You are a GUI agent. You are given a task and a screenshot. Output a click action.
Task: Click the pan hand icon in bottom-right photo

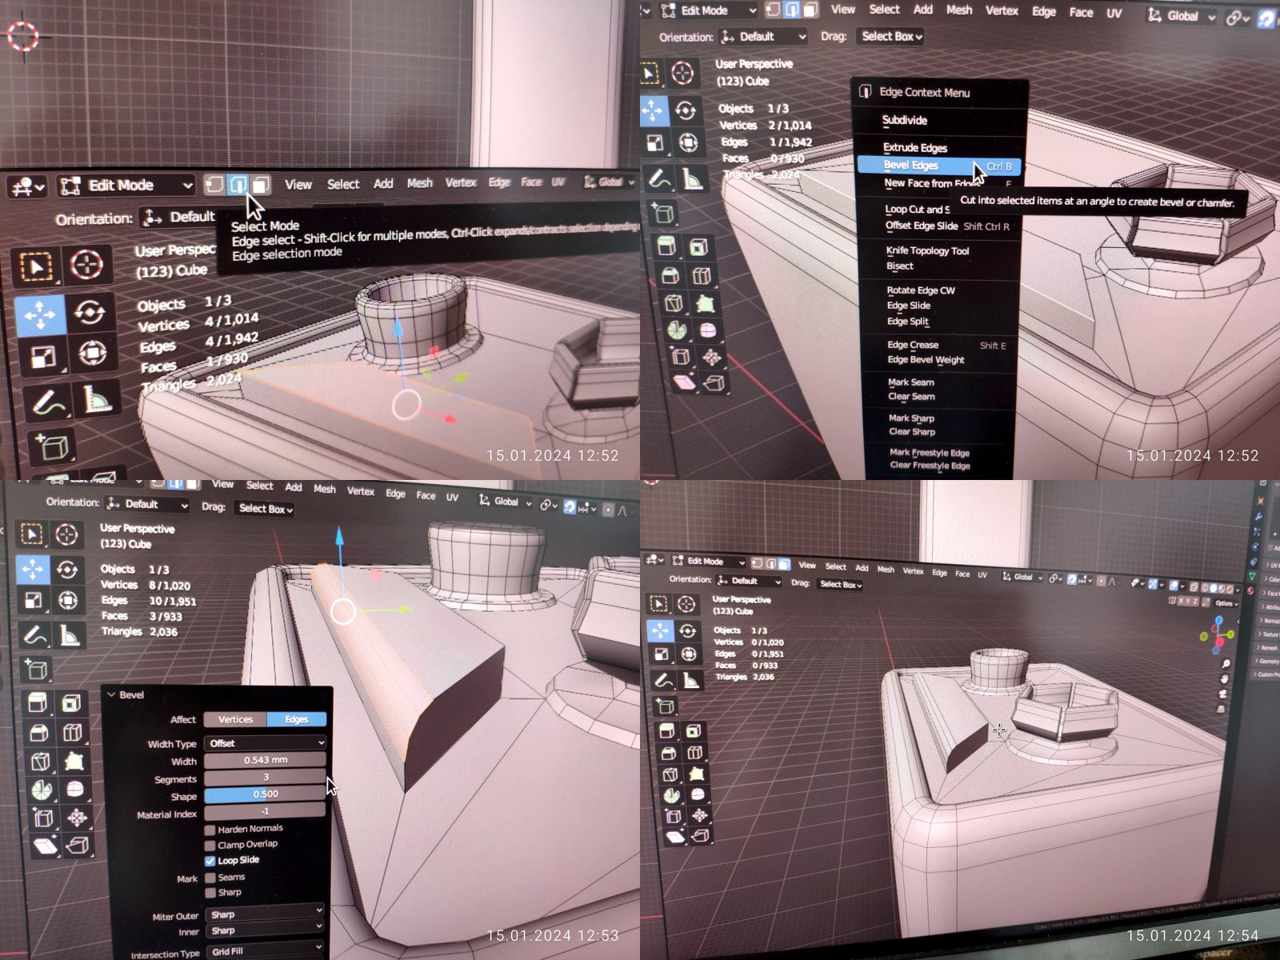coord(1224,679)
